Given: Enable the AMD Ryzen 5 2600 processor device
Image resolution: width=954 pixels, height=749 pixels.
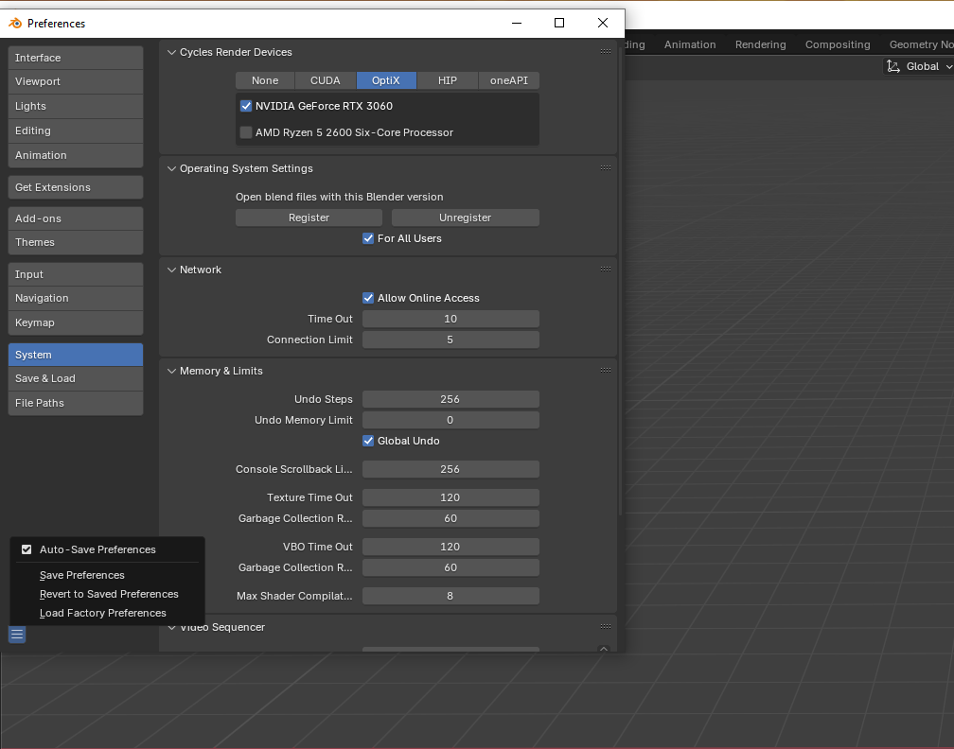Looking at the screenshot, I should pos(246,132).
